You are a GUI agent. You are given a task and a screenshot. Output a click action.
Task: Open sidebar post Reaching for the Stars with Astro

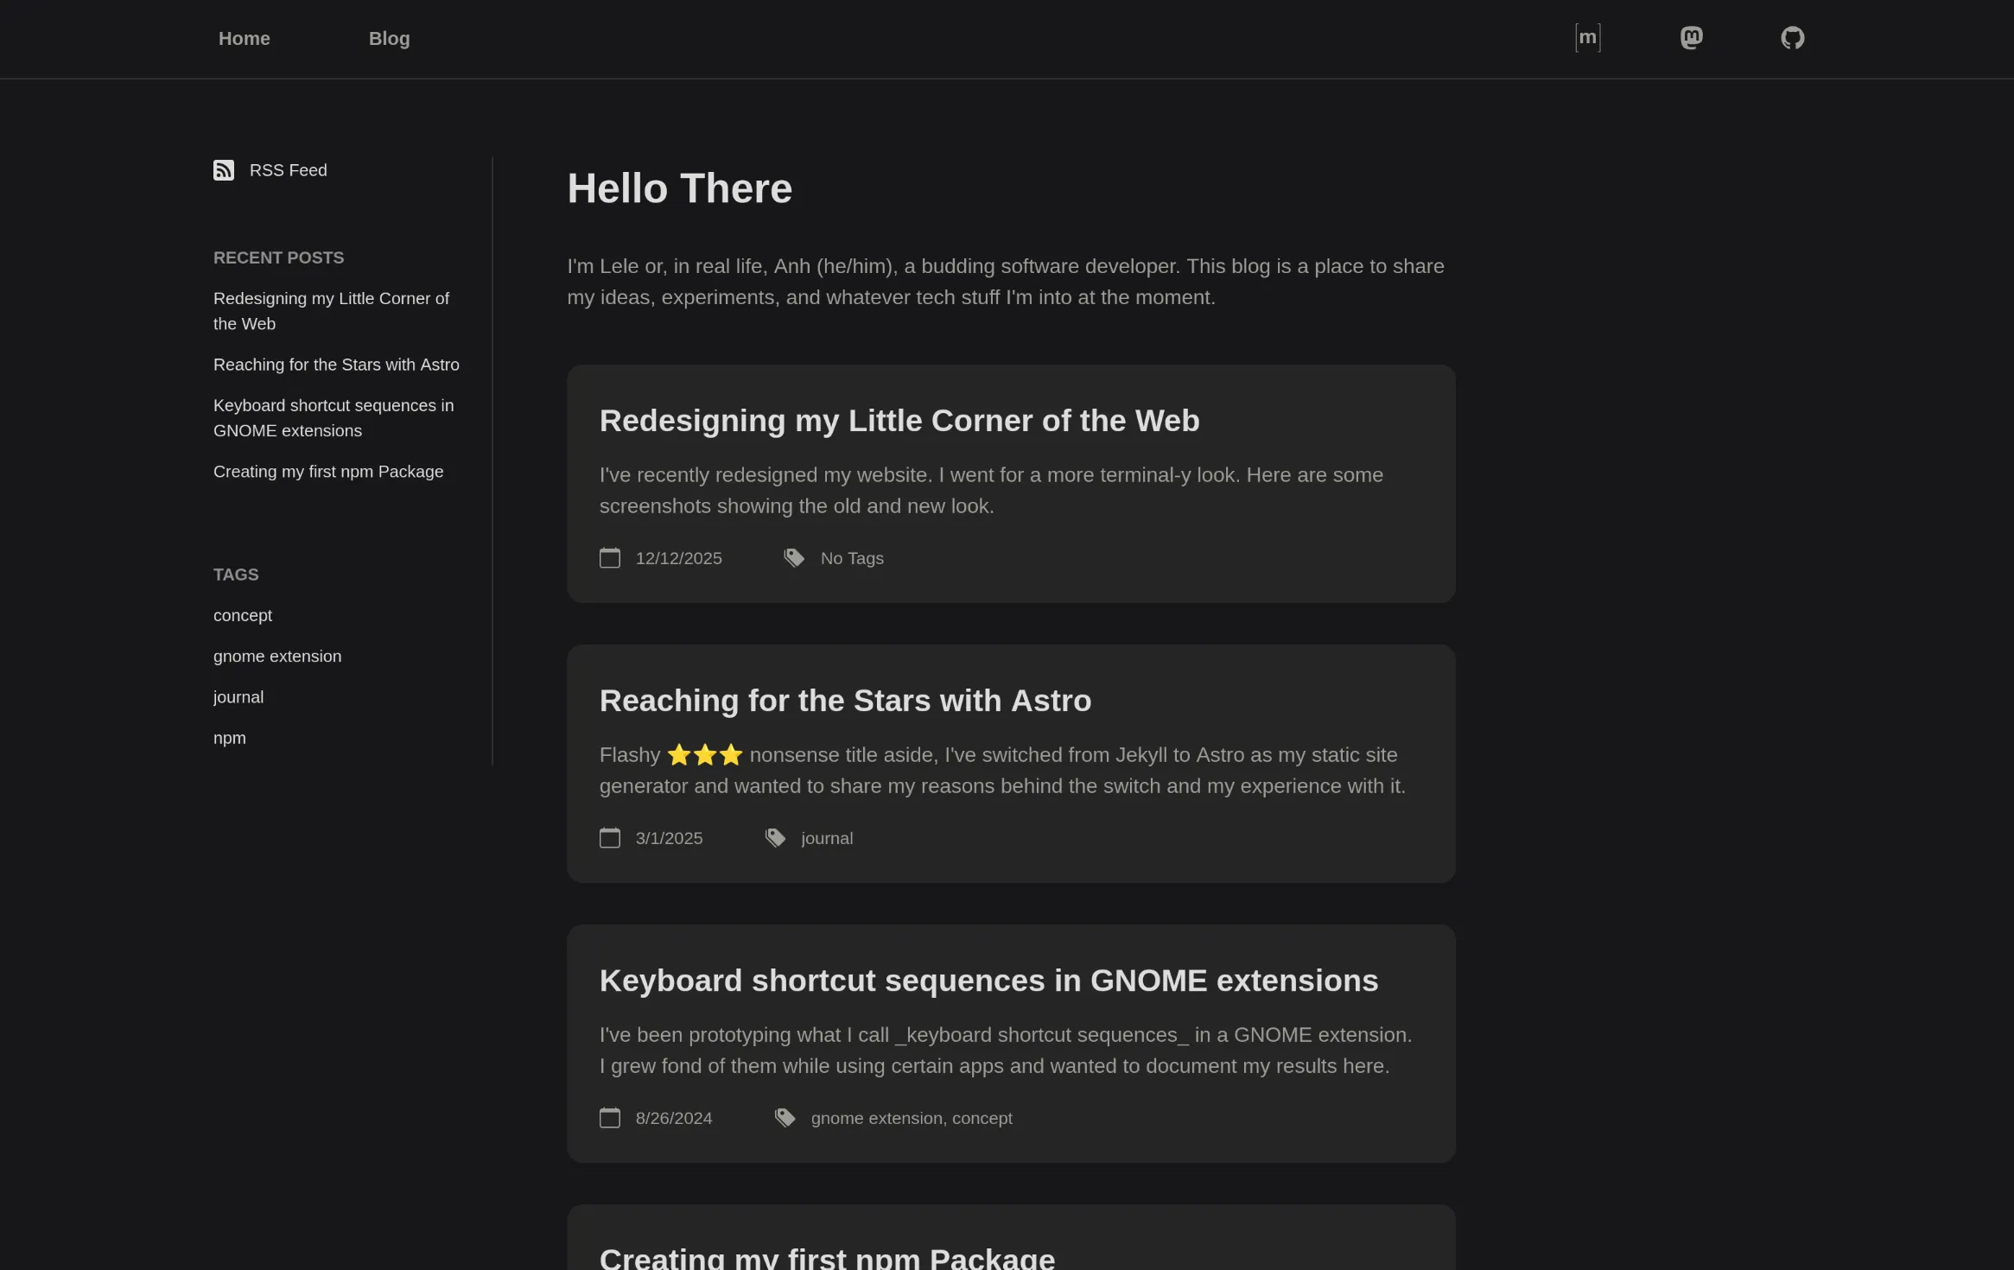pos(336,365)
